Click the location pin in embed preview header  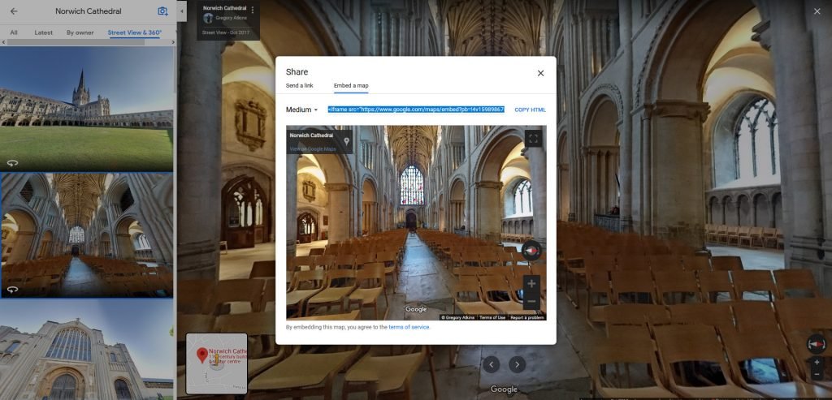(347, 141)
